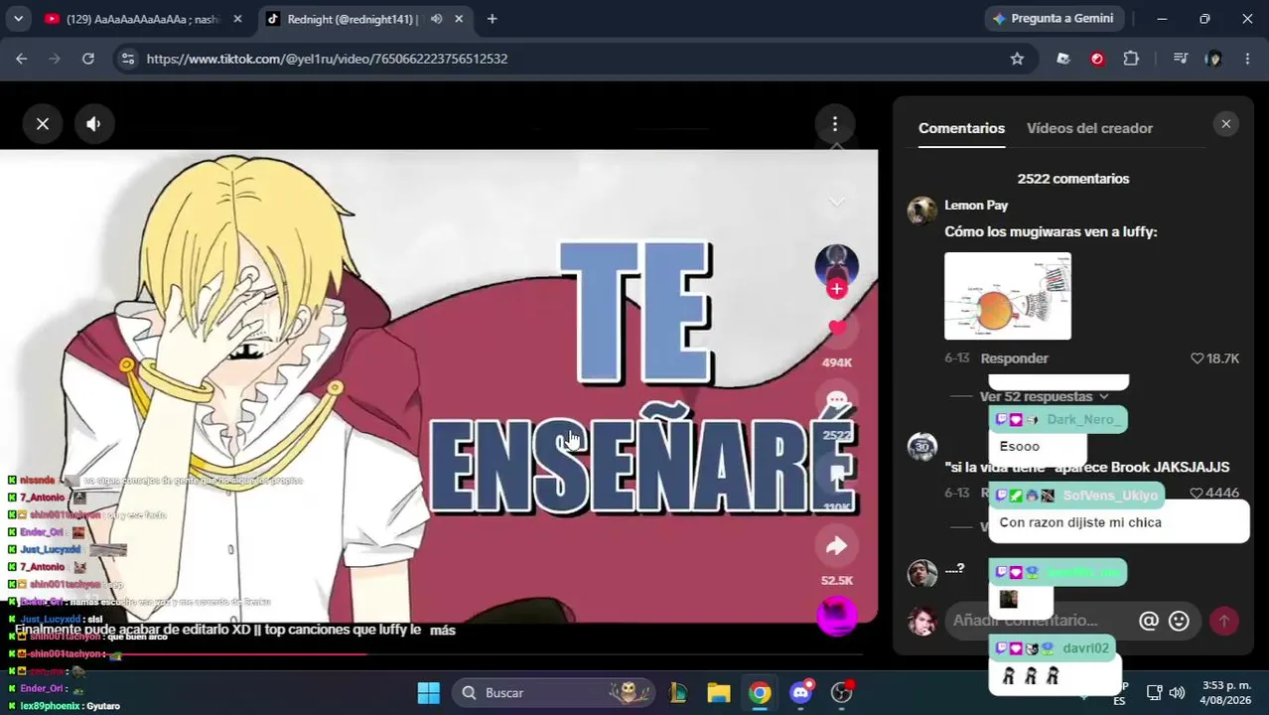The height and width of the screenshot is (715, 1269).
Task: Expand video description with 'más'
Action: click(443, 631)
